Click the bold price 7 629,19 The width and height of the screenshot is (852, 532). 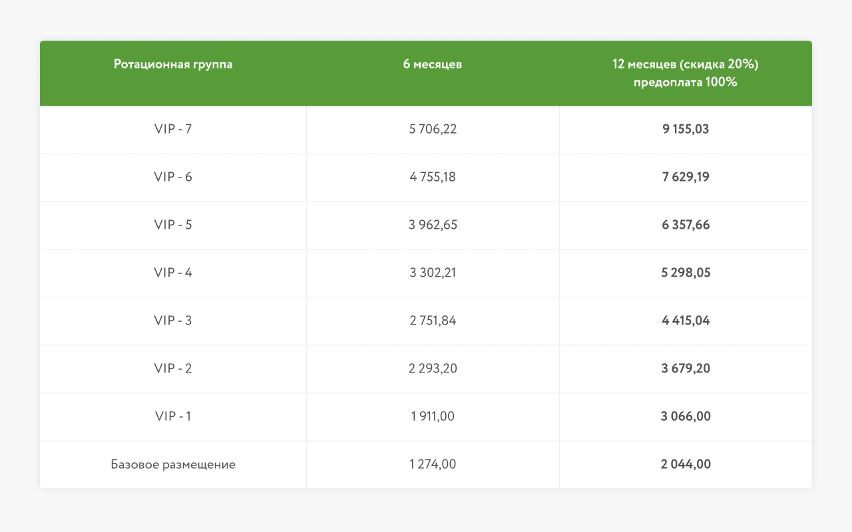[x=686, y=178]
